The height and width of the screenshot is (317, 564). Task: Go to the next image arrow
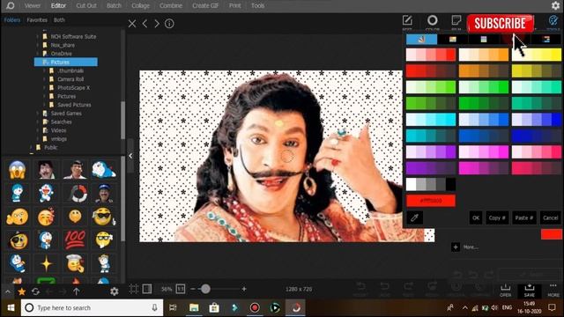(x=157, y=24)
